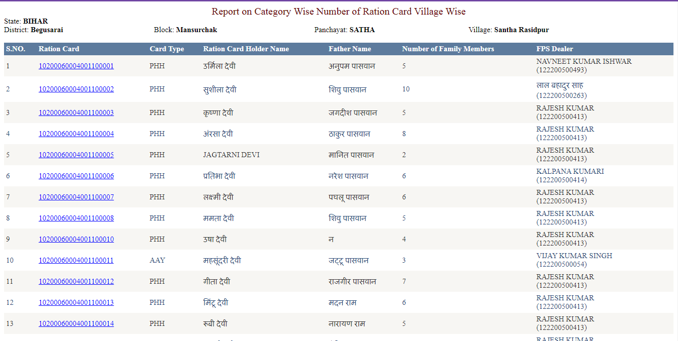
Task: Open ration card 10200060004001100004
Action: (76, 134)
